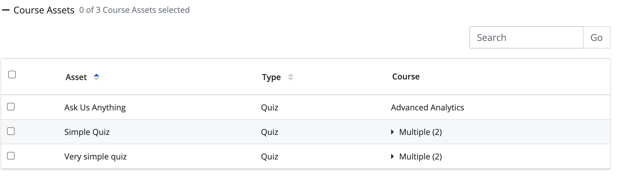Click the Type column sort arrows
Screen dimensions: 618x177
coord(290,77)
